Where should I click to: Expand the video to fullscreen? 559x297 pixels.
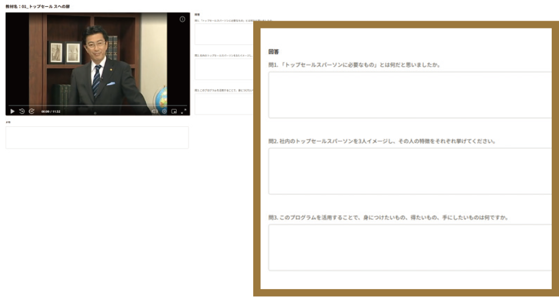183,111
